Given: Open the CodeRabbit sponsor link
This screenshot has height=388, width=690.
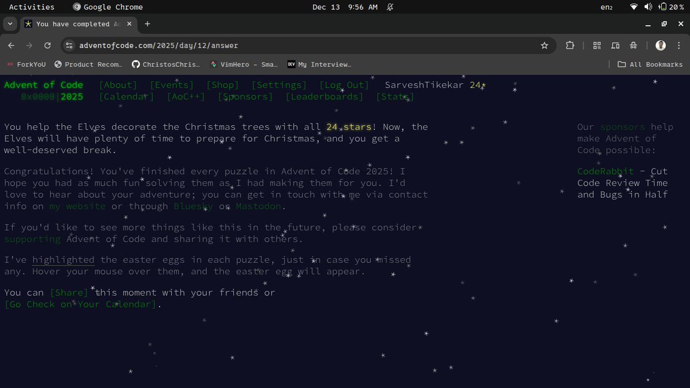Looking at the screenshot, I should tap(605, 171).
